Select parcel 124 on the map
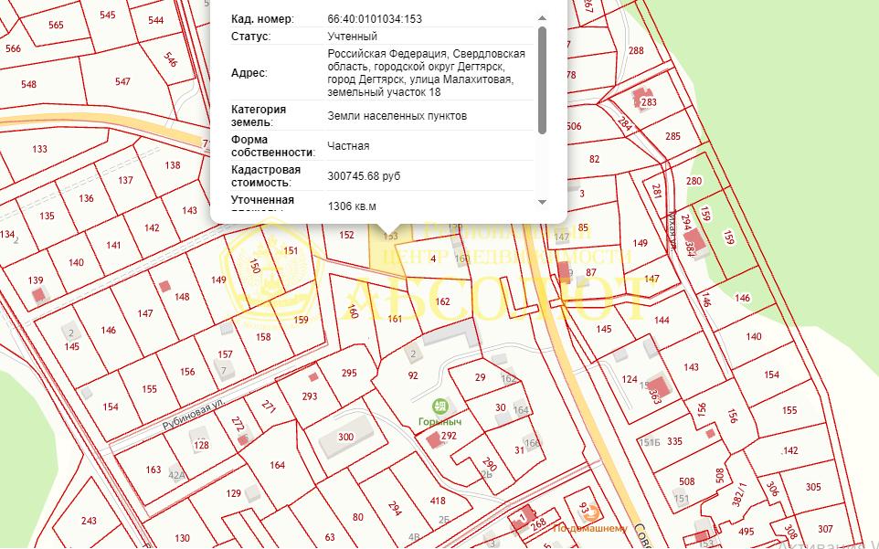The height and width of the screenshot is (549, 879). click(630, 380)
